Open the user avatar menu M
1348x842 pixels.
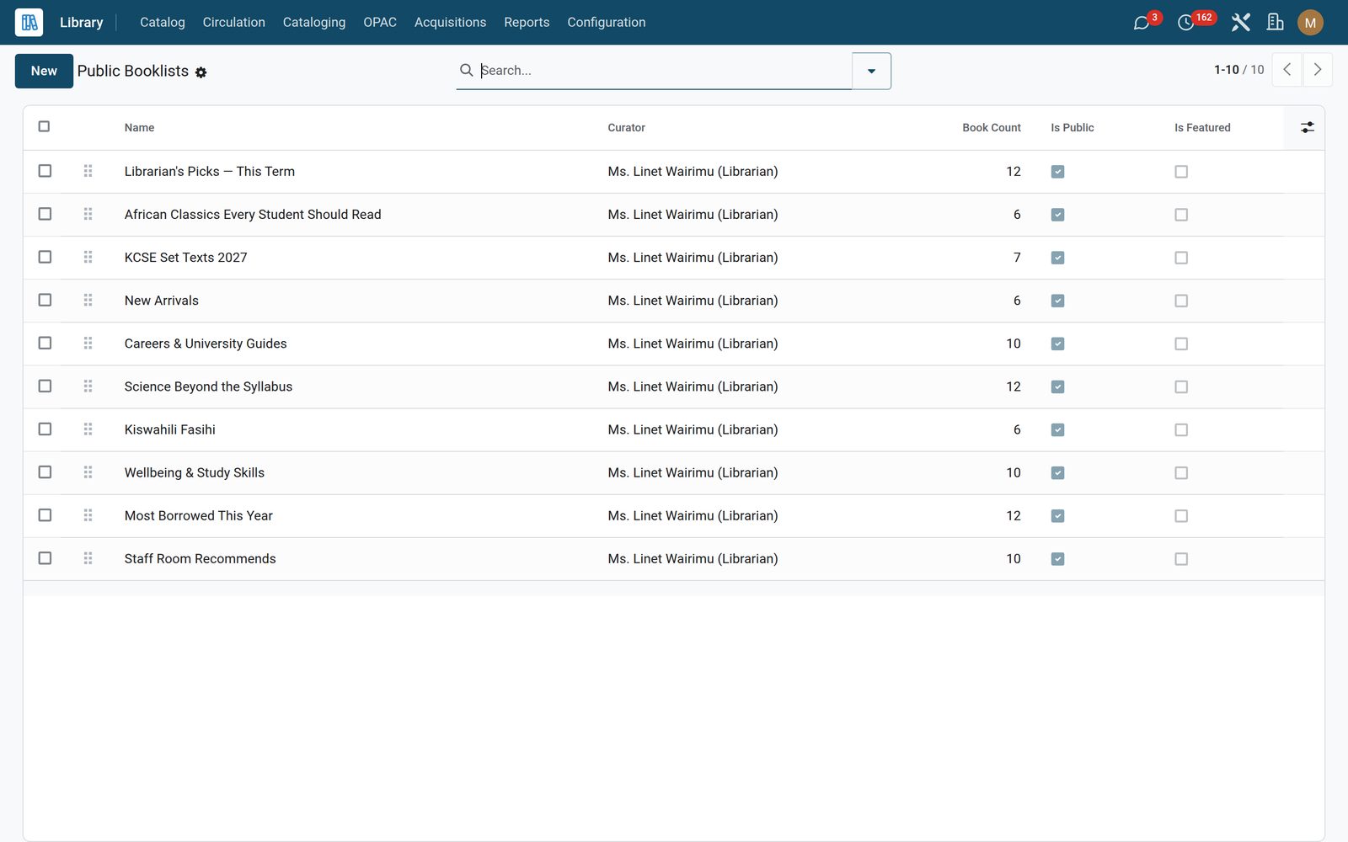point(1310,23)
